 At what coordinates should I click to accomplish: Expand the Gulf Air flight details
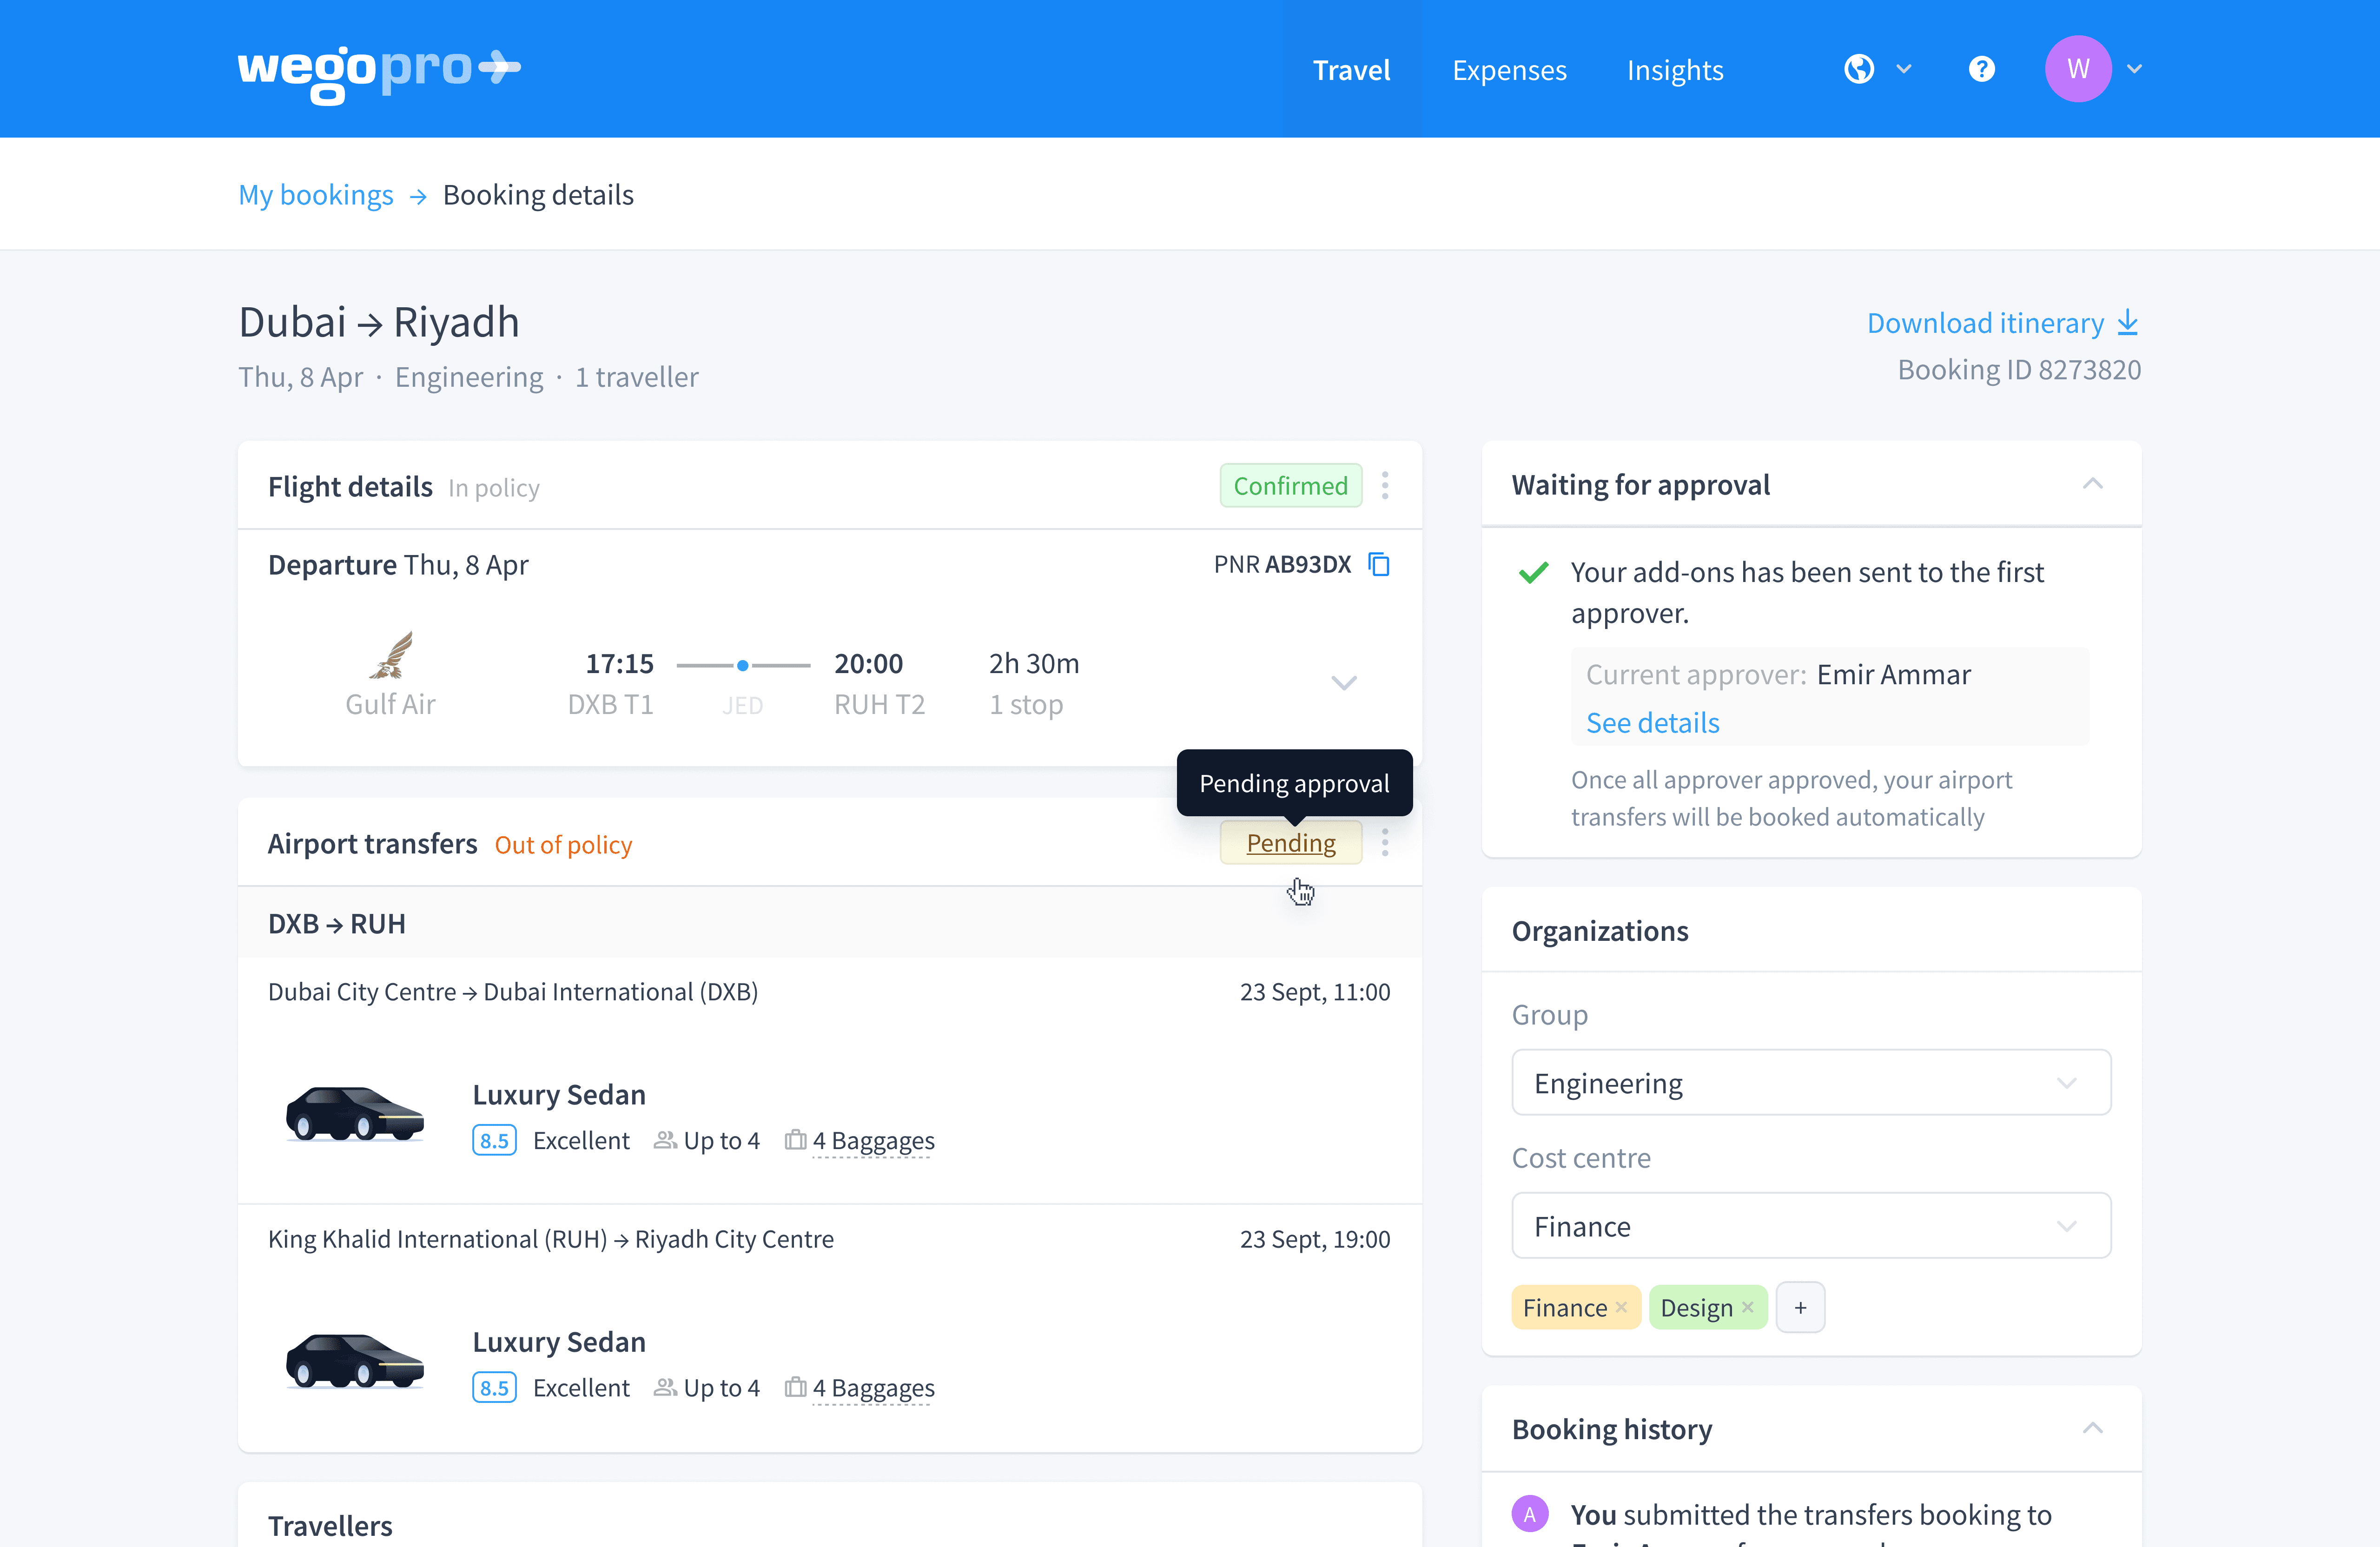pyautogui.click(x=1344, y=683)
